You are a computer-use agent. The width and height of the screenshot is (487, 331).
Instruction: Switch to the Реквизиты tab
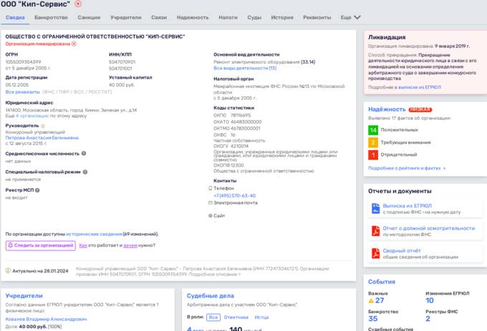click(317, 17)
